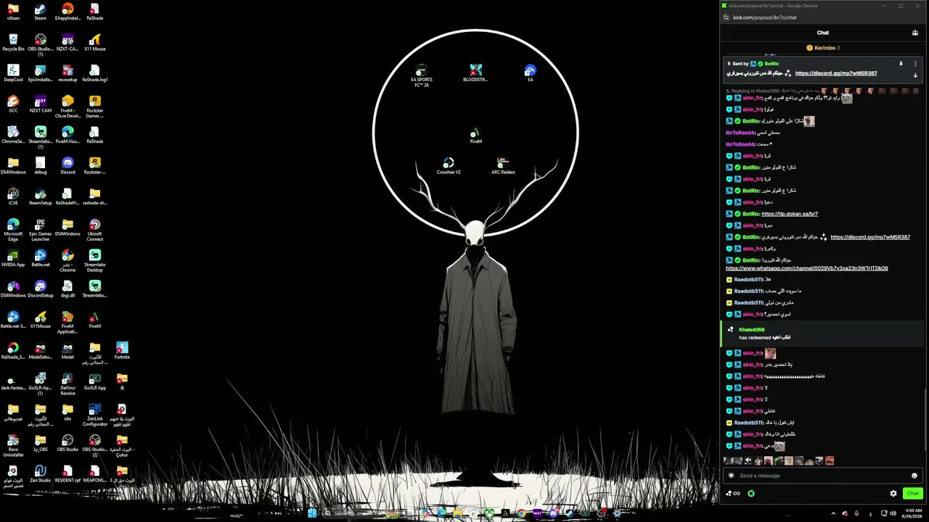Screen dimensions: 929x522
Task: Open the Recycle Bin
Action: (x=13, y=42)
